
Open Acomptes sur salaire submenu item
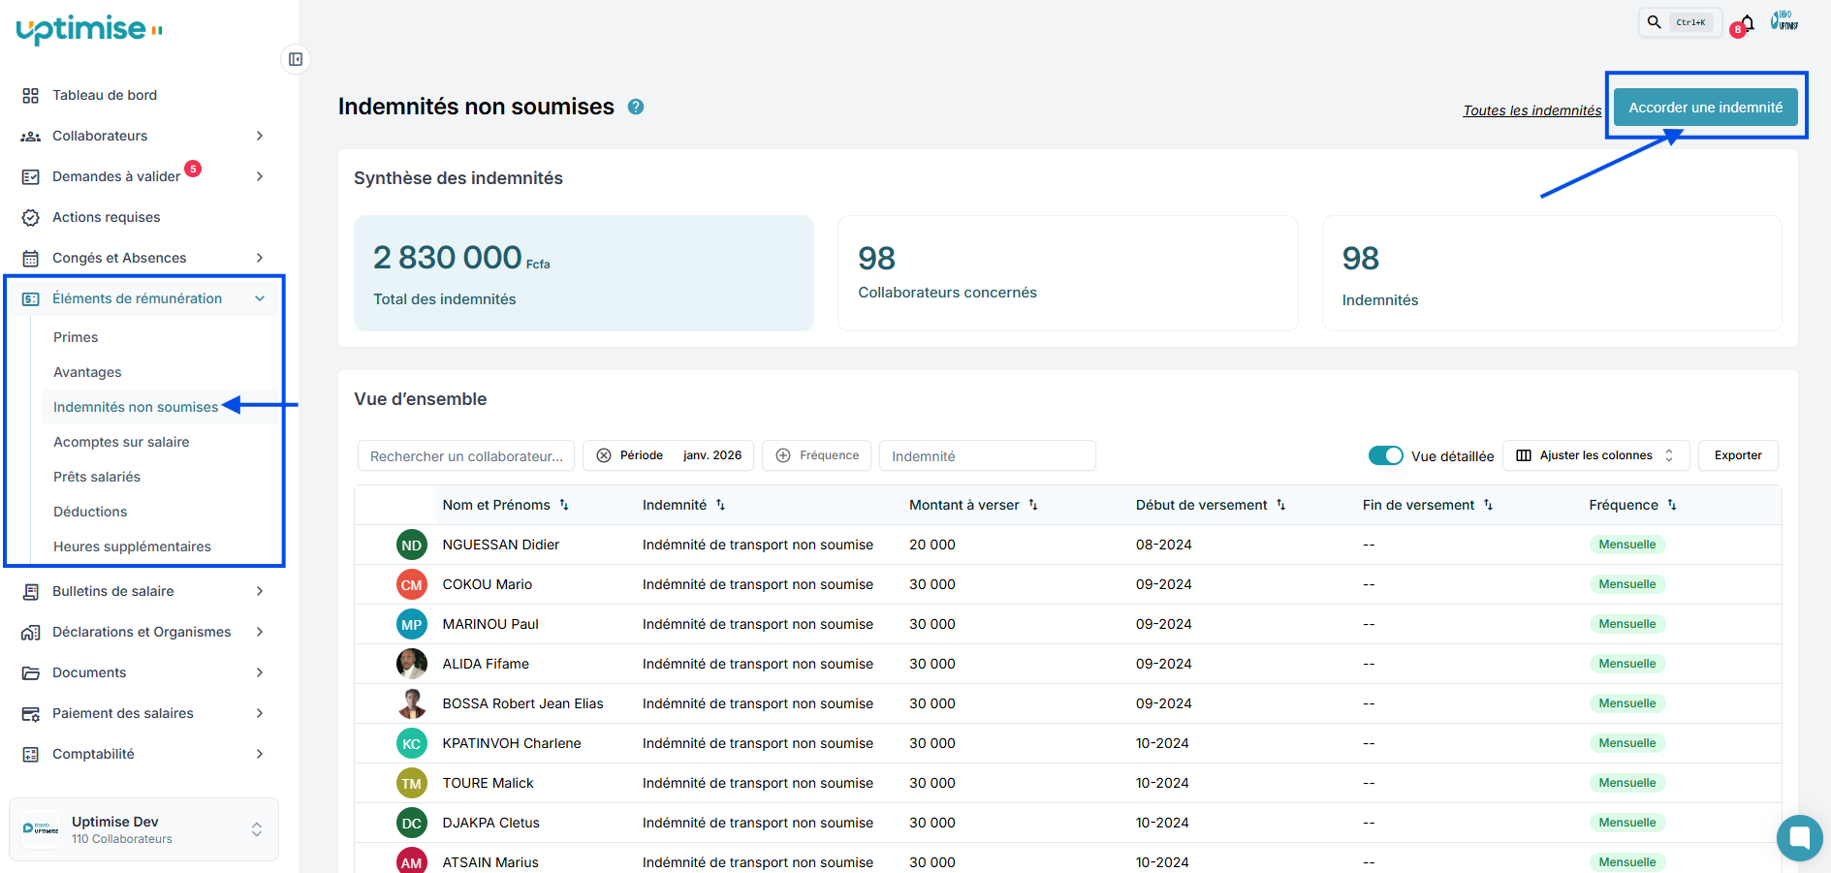[x=121, y=442]
